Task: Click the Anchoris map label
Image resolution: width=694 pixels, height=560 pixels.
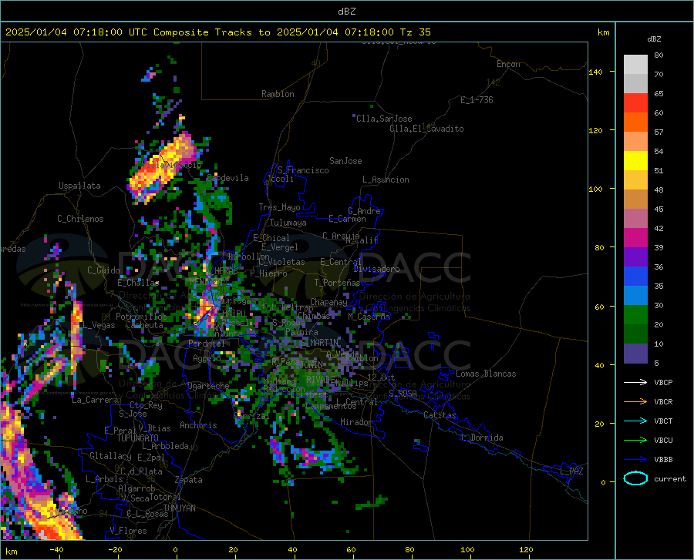Action: 198,425
